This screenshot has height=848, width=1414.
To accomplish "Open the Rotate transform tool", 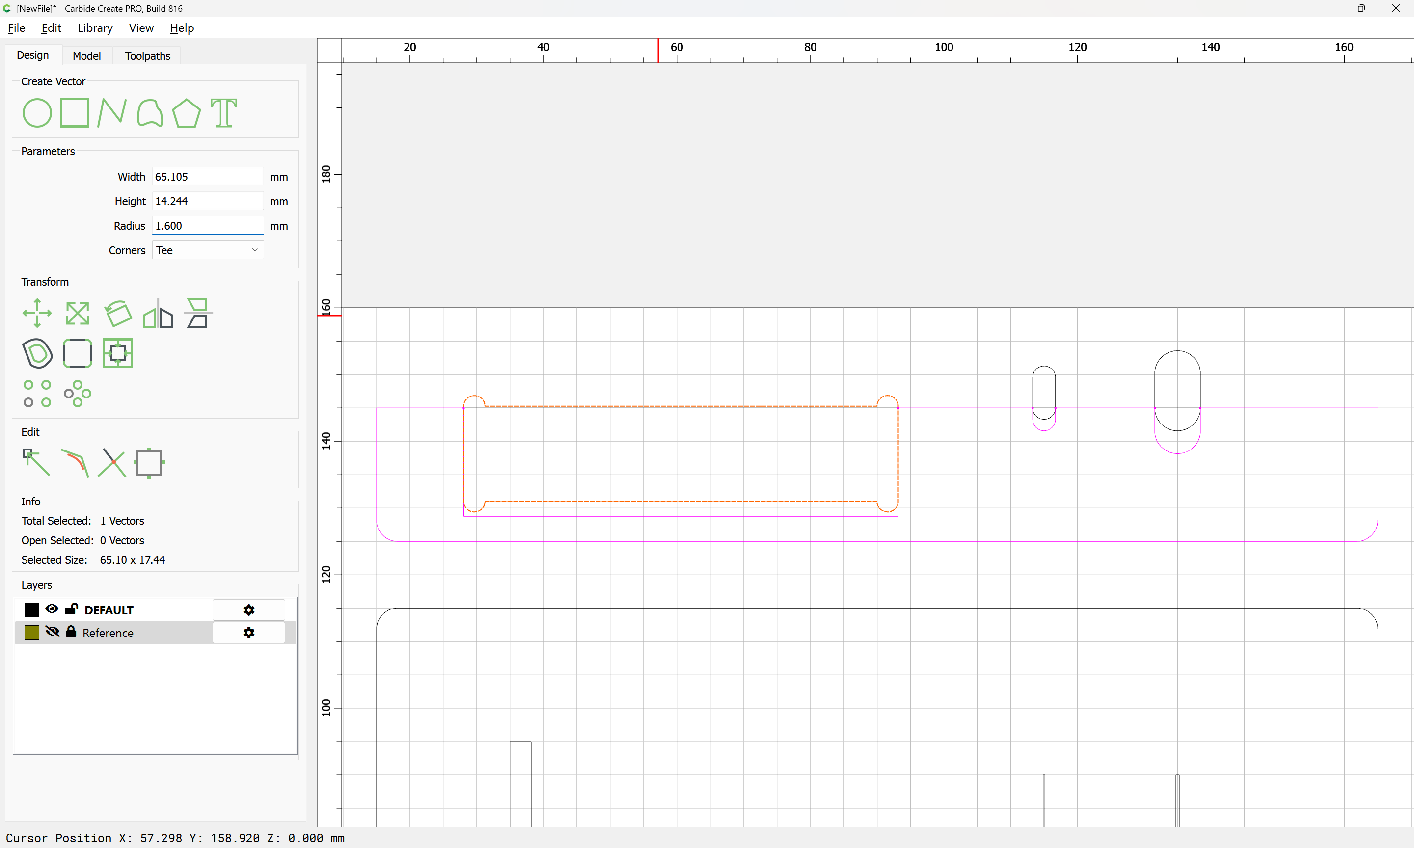I will point(118,313).
